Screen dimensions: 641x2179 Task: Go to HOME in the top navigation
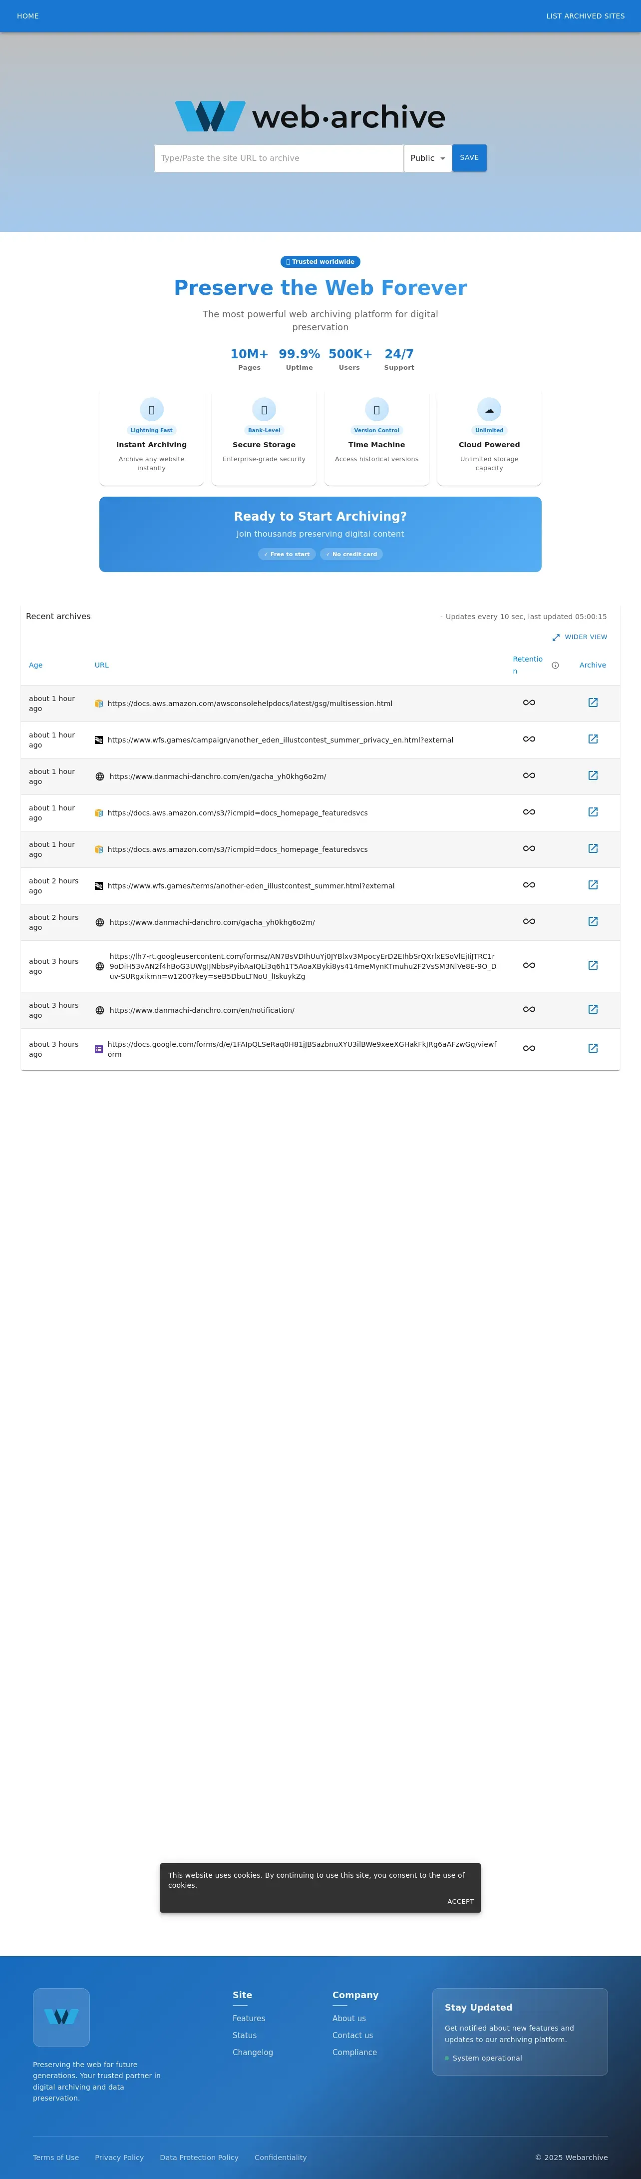click(28, 16)
